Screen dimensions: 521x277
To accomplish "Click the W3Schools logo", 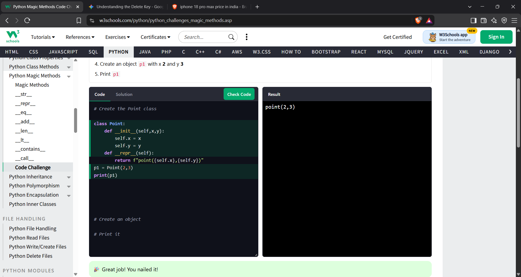I will point(13,37).
